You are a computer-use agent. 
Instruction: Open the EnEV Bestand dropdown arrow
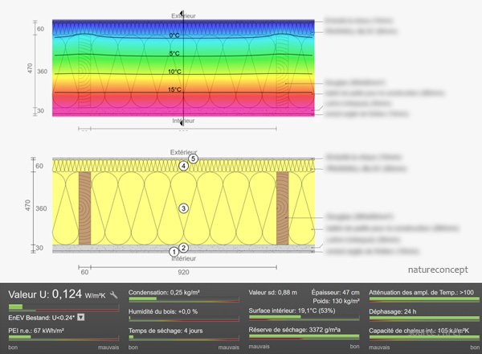[x=81, y=317]
